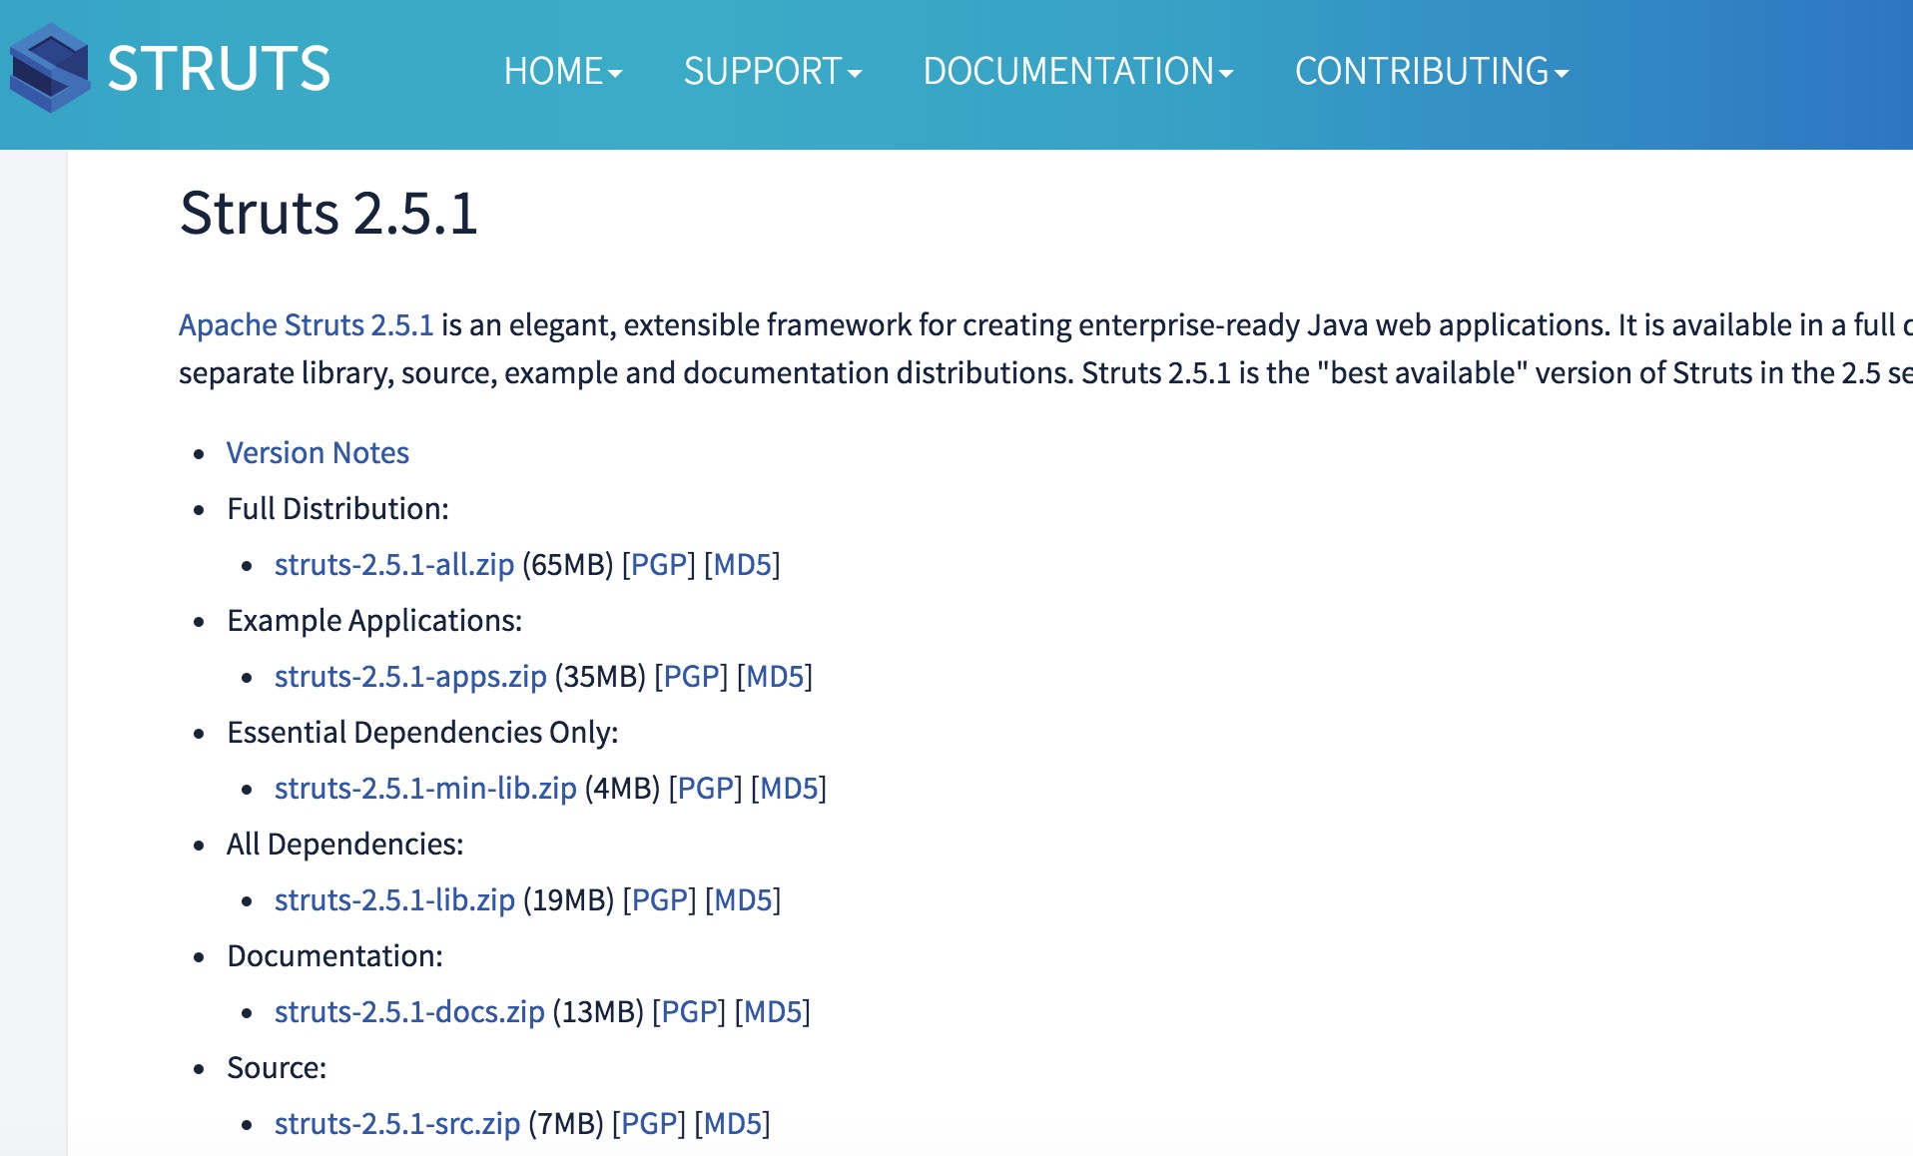Download struts-2.5.1-apps.zip
This screenshot has width=1913, height=1156.
point(410,676)
